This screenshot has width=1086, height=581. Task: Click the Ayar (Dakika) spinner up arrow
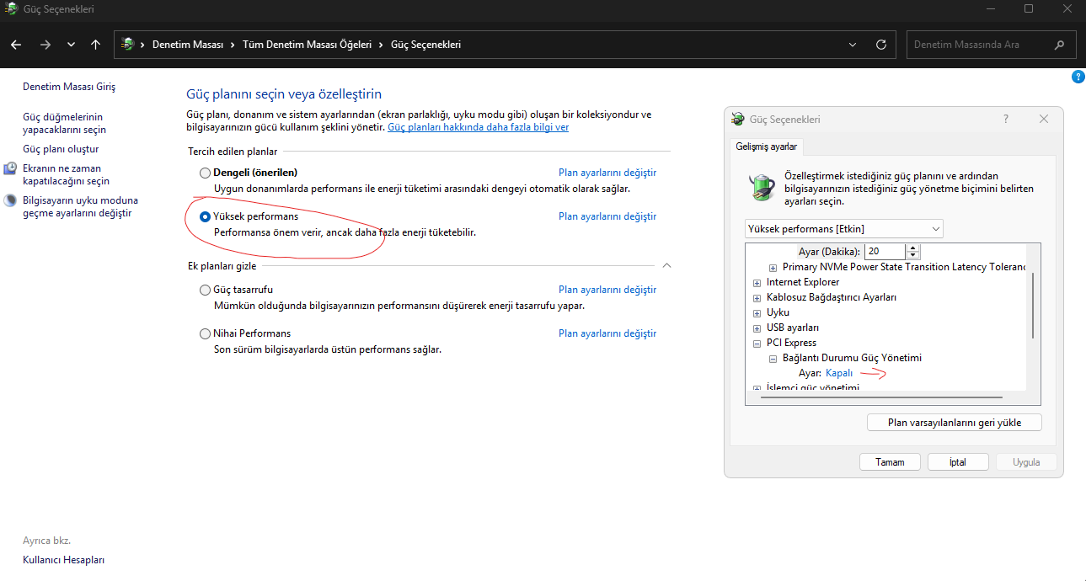(x=914, y=248)
